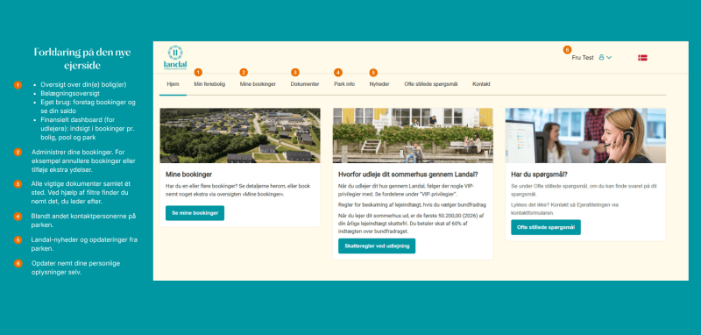Screen dimensions: 701x335
Task: Click orange badge 3 above Dokumenter
Action: point(295,73)
